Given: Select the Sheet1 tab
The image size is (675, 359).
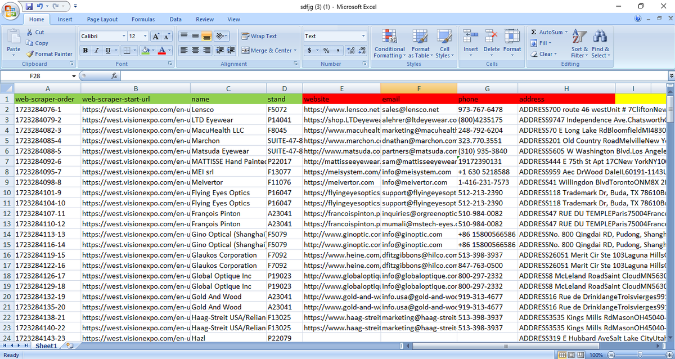Looking at the screenshot, I should coord(47,345).
